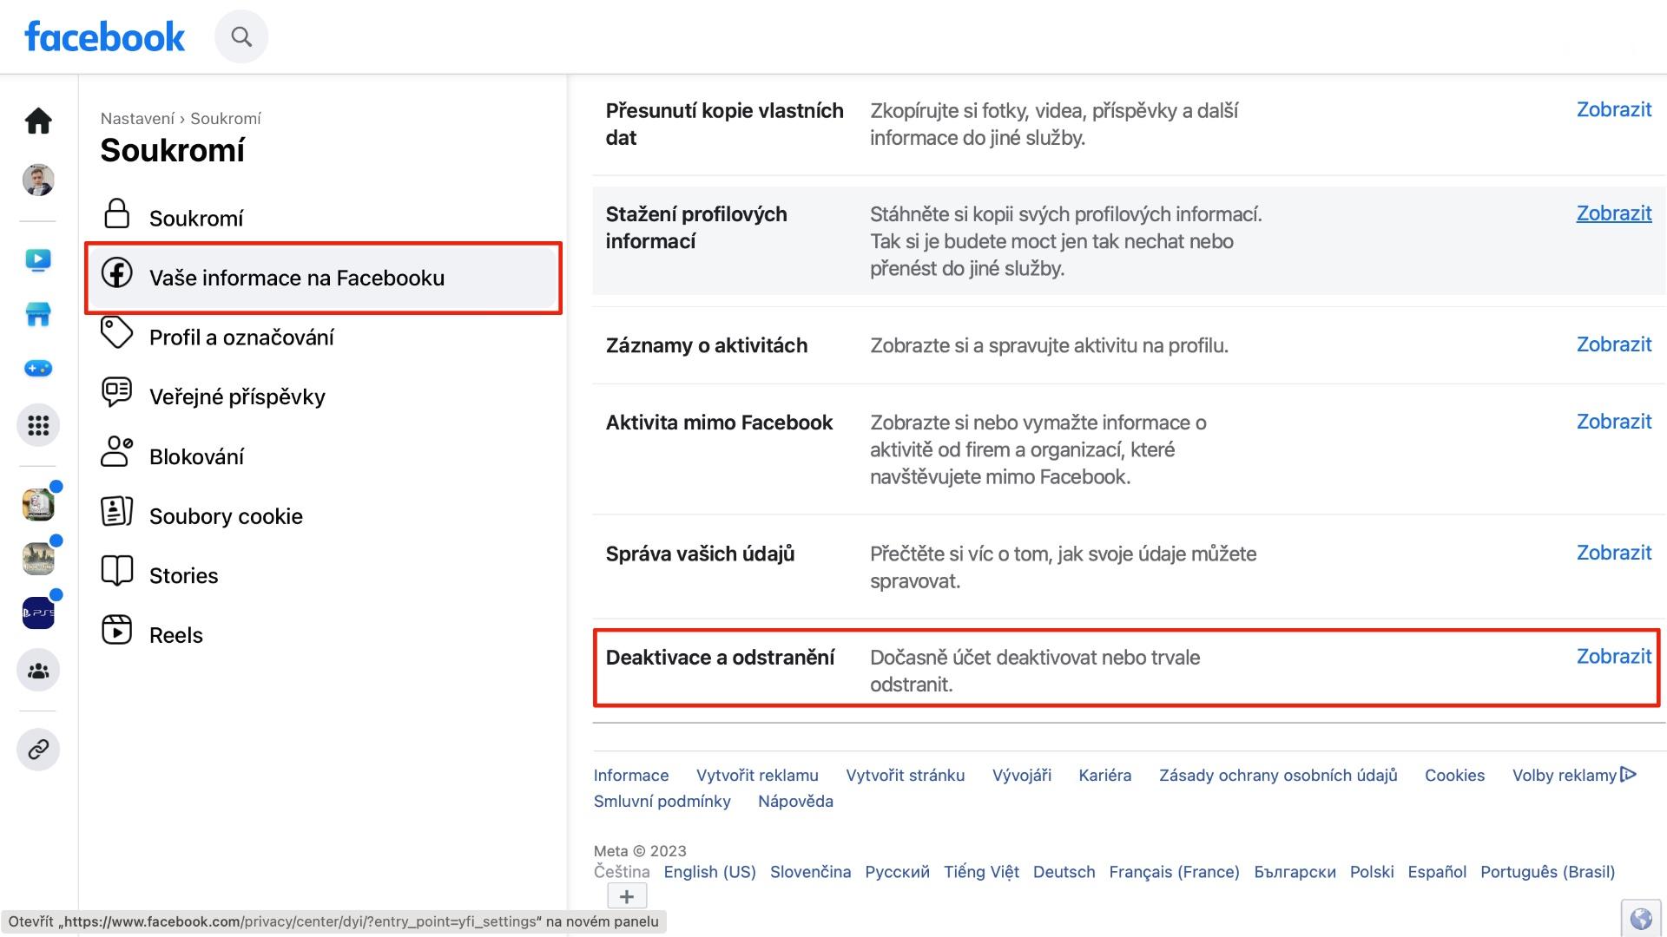Go to Home via house icon
The height and width of the screenshot is (937, 1667).
pos(38,121)
